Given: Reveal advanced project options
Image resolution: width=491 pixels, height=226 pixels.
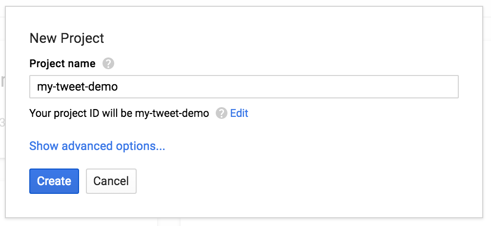Looking at the screenshot, I should tap(97, 146).
